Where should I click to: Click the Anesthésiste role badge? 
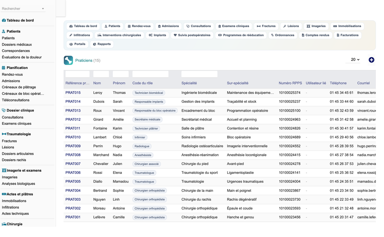pyautogui.click(x=143, y=155)
